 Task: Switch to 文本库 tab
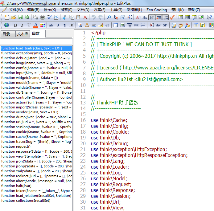(x=23, y=34)
